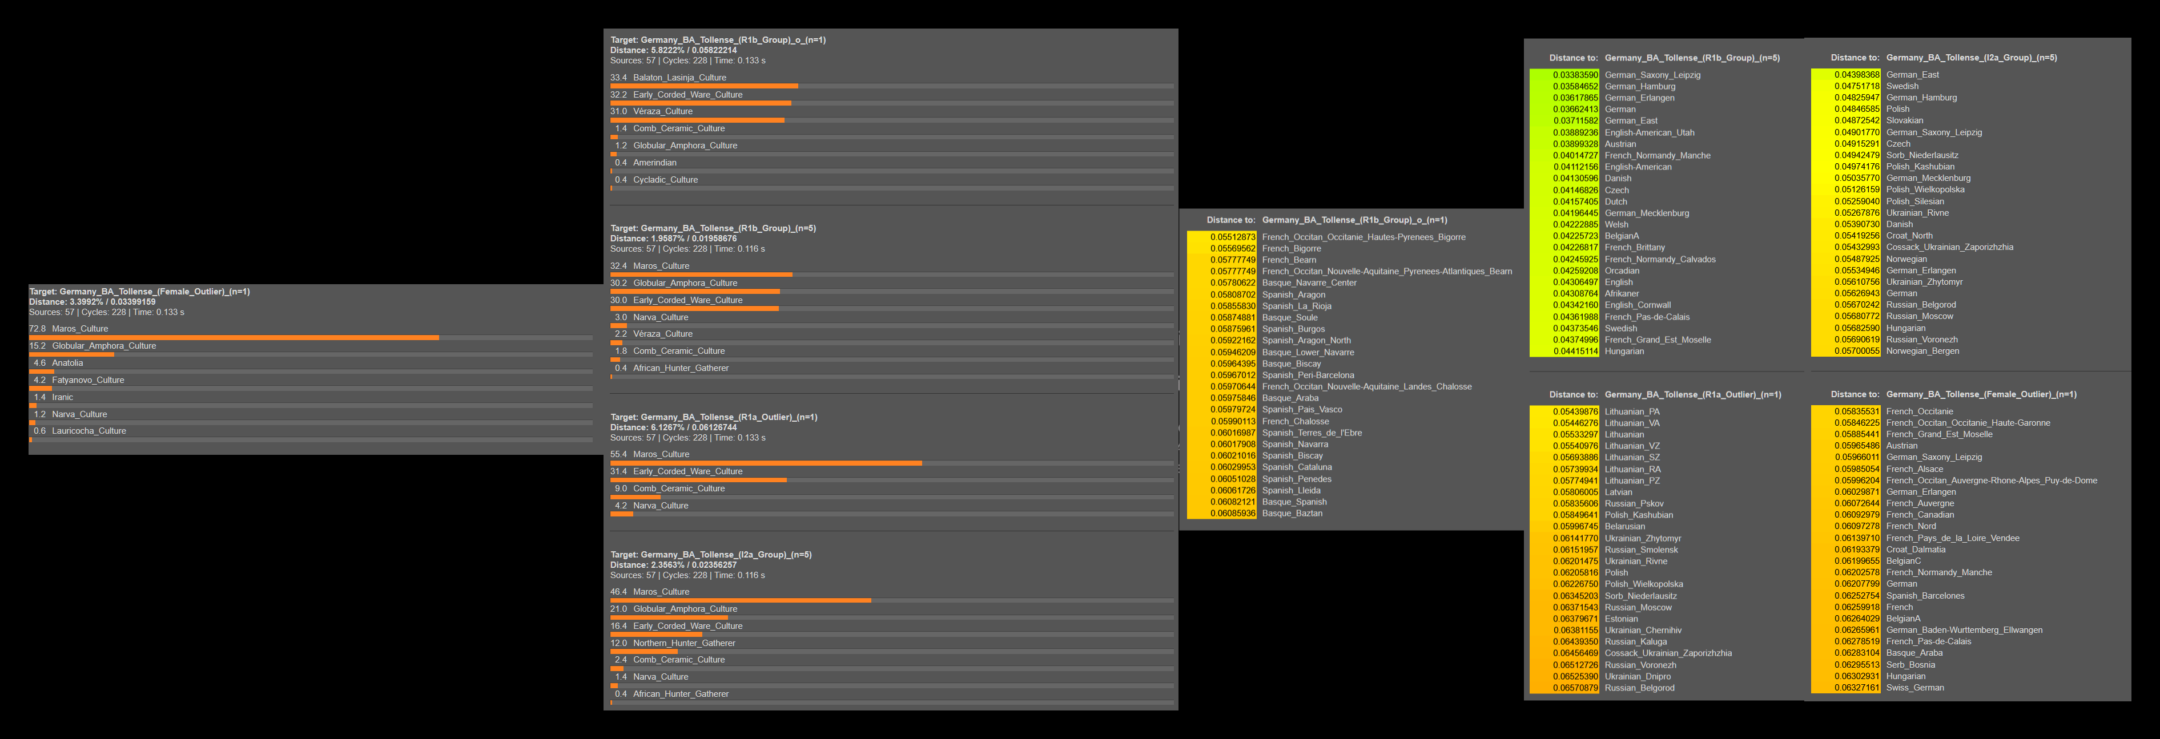Click the Lauricocha_Culture 0.6 entry
The height and width of the screenshot is (739, 2160).
pyautogui.click(x=88, y=431)
